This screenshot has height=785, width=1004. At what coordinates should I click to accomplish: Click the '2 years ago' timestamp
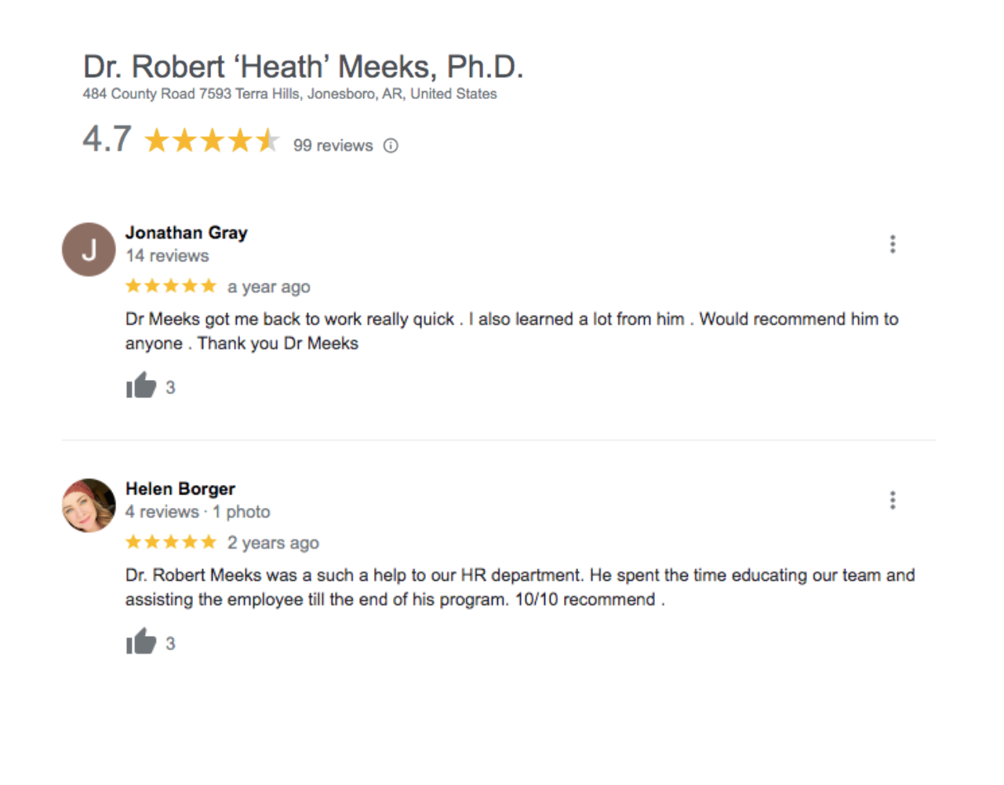pos(273,543)
